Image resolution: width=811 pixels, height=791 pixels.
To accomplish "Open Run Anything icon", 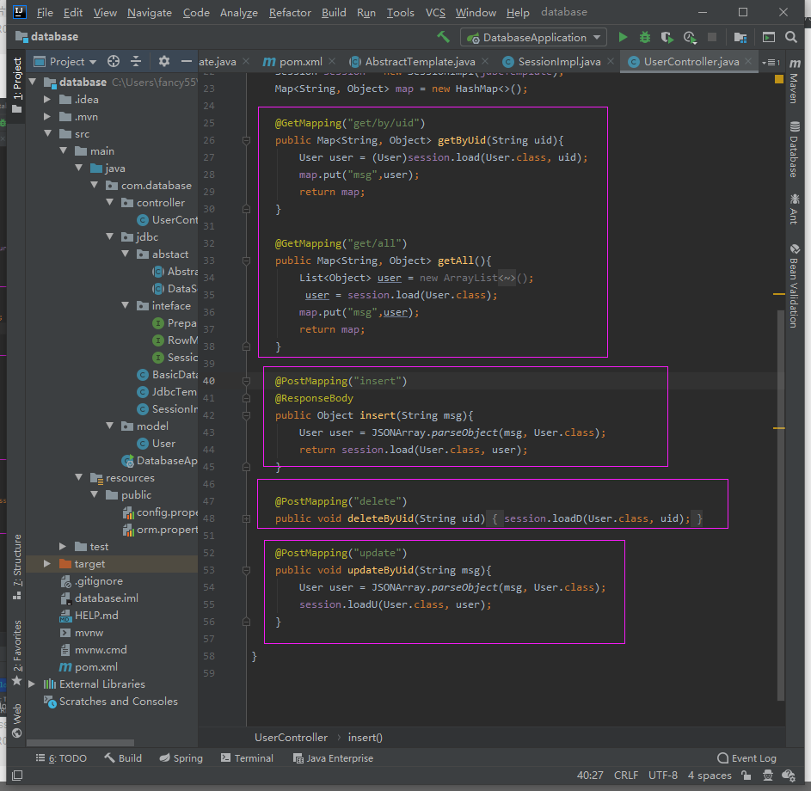I will [x=769, y=37].
